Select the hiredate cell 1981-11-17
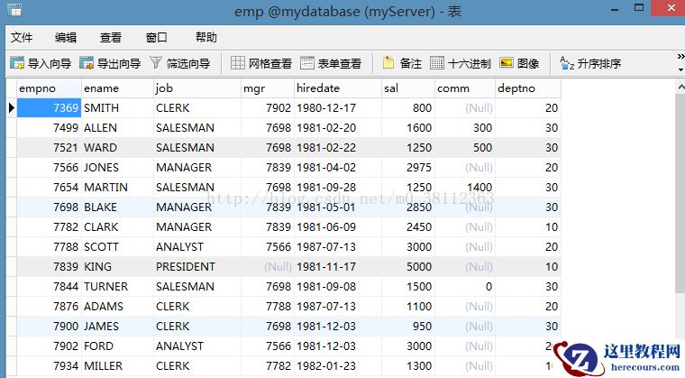Viewport: 685px width, 378px height. [x=338, y=266]
